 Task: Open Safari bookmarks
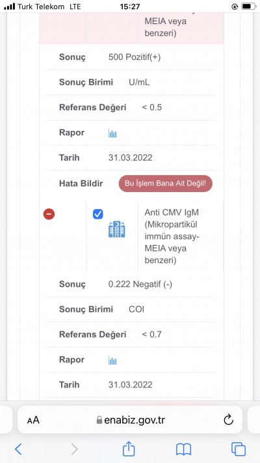pyautogui.click(x=184, y=449)
